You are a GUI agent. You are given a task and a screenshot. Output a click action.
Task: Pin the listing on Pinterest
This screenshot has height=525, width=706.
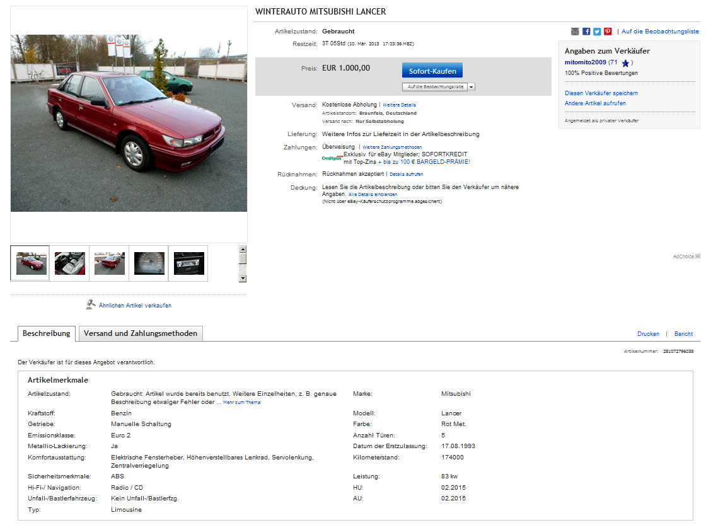(608, 32)
